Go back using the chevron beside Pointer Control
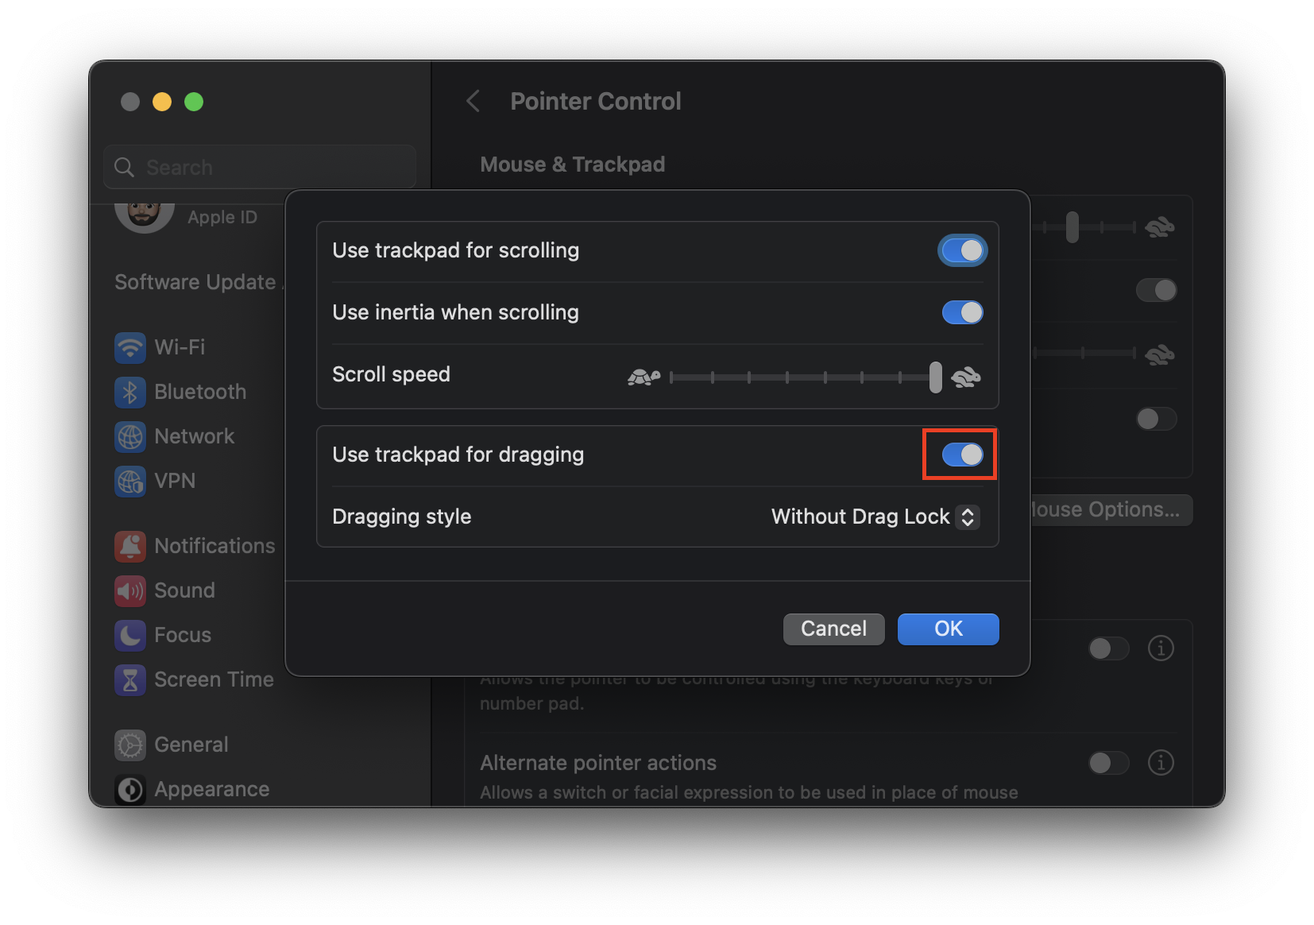The width and height of the screenshot is (1314, 925). point(473,101)
